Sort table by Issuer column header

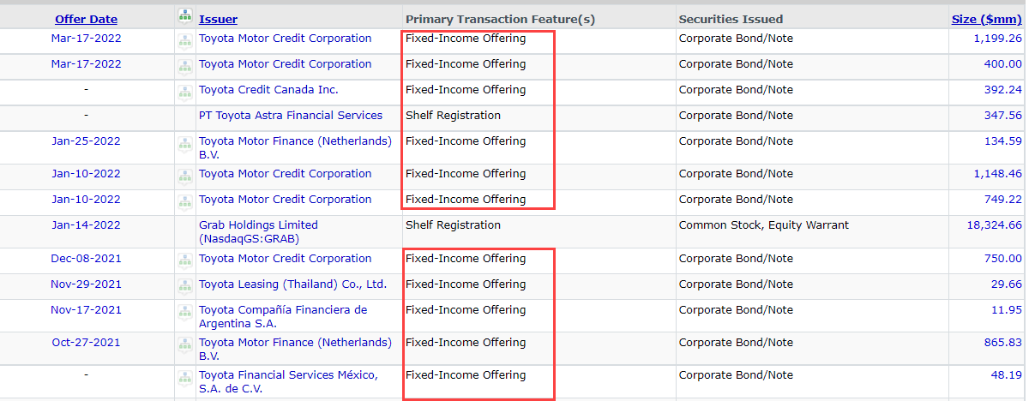(x=218, y=19)
